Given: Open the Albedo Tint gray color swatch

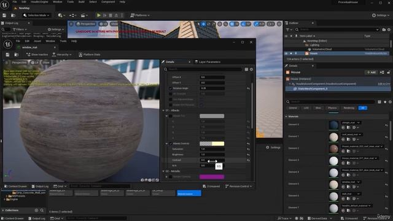Looking at the screenshot, I should pos(212,116).
